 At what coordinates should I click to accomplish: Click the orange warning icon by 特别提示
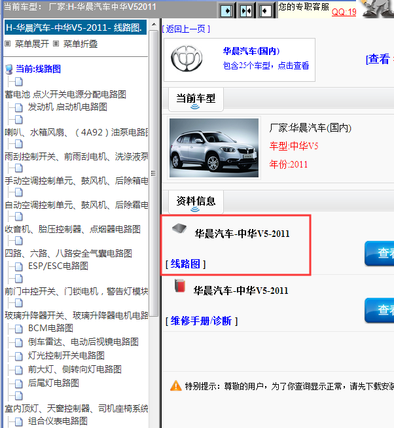click(176, 385)
